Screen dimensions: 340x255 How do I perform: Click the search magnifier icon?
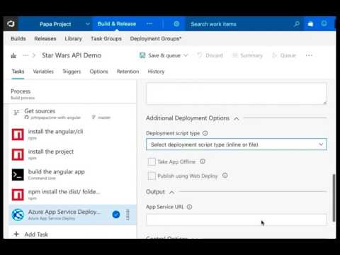tap(297, 24)
